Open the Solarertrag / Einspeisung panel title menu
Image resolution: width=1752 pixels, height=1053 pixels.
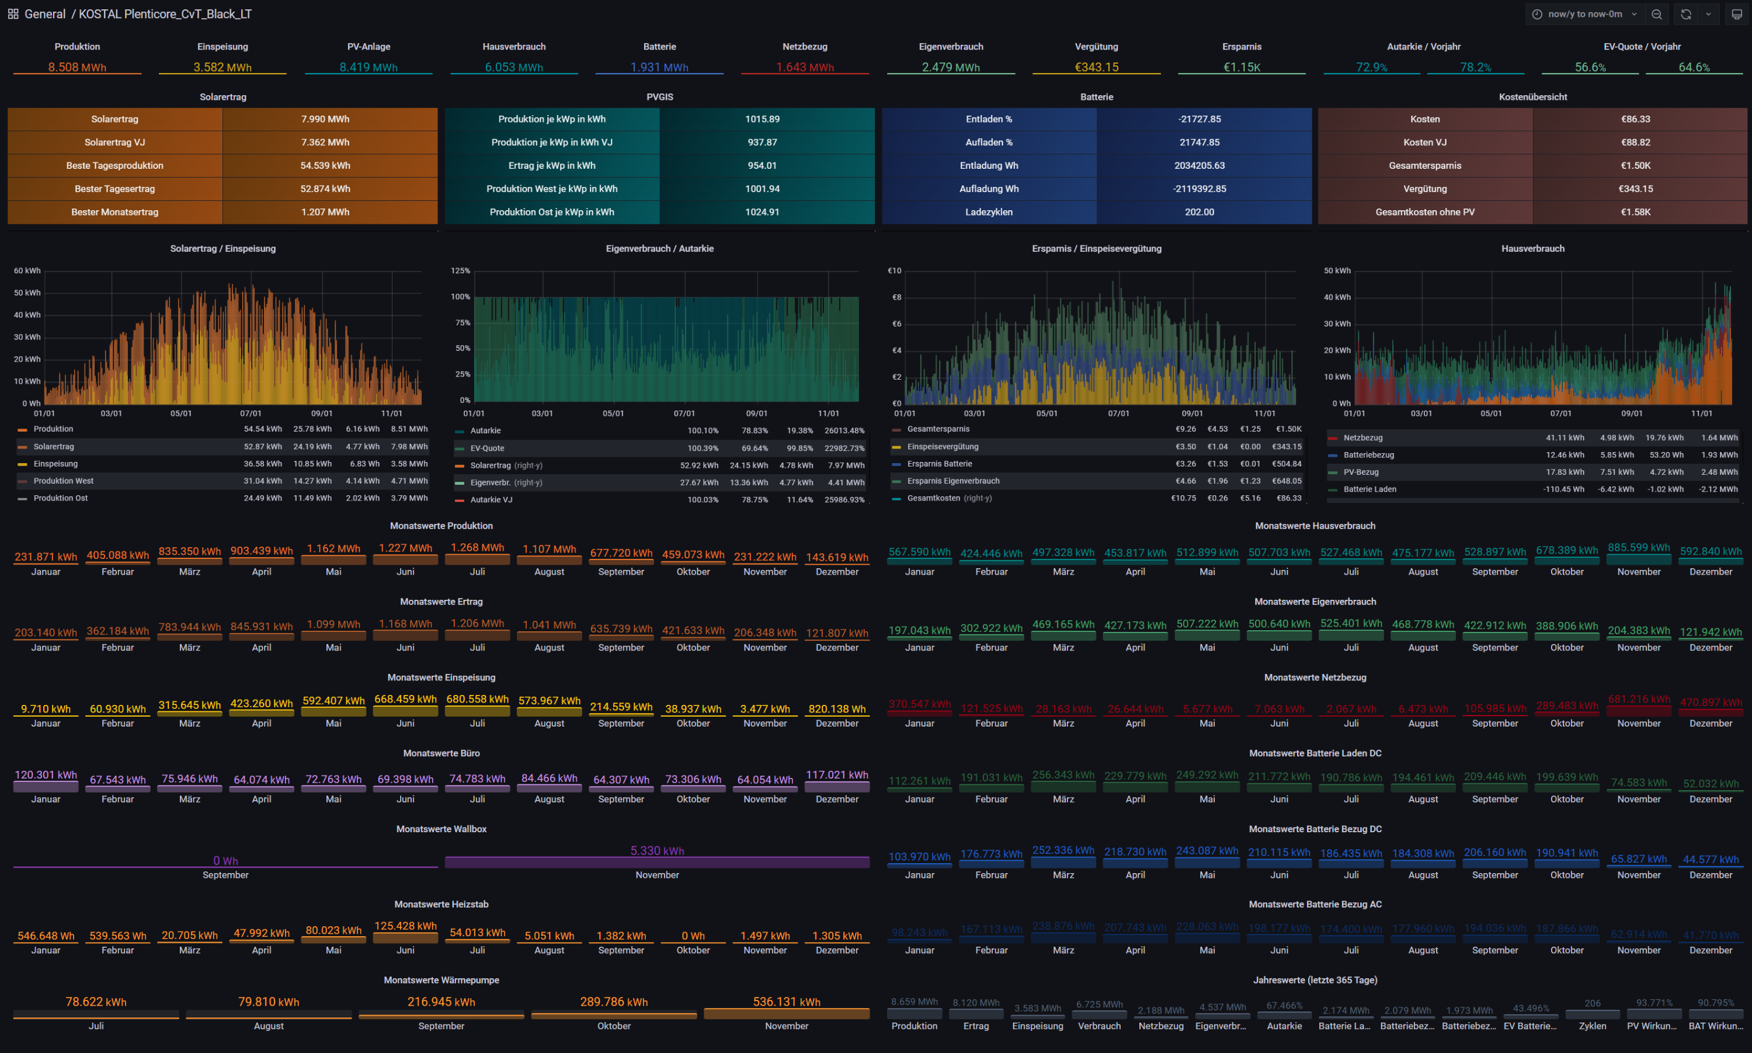[x=223, y=248]
